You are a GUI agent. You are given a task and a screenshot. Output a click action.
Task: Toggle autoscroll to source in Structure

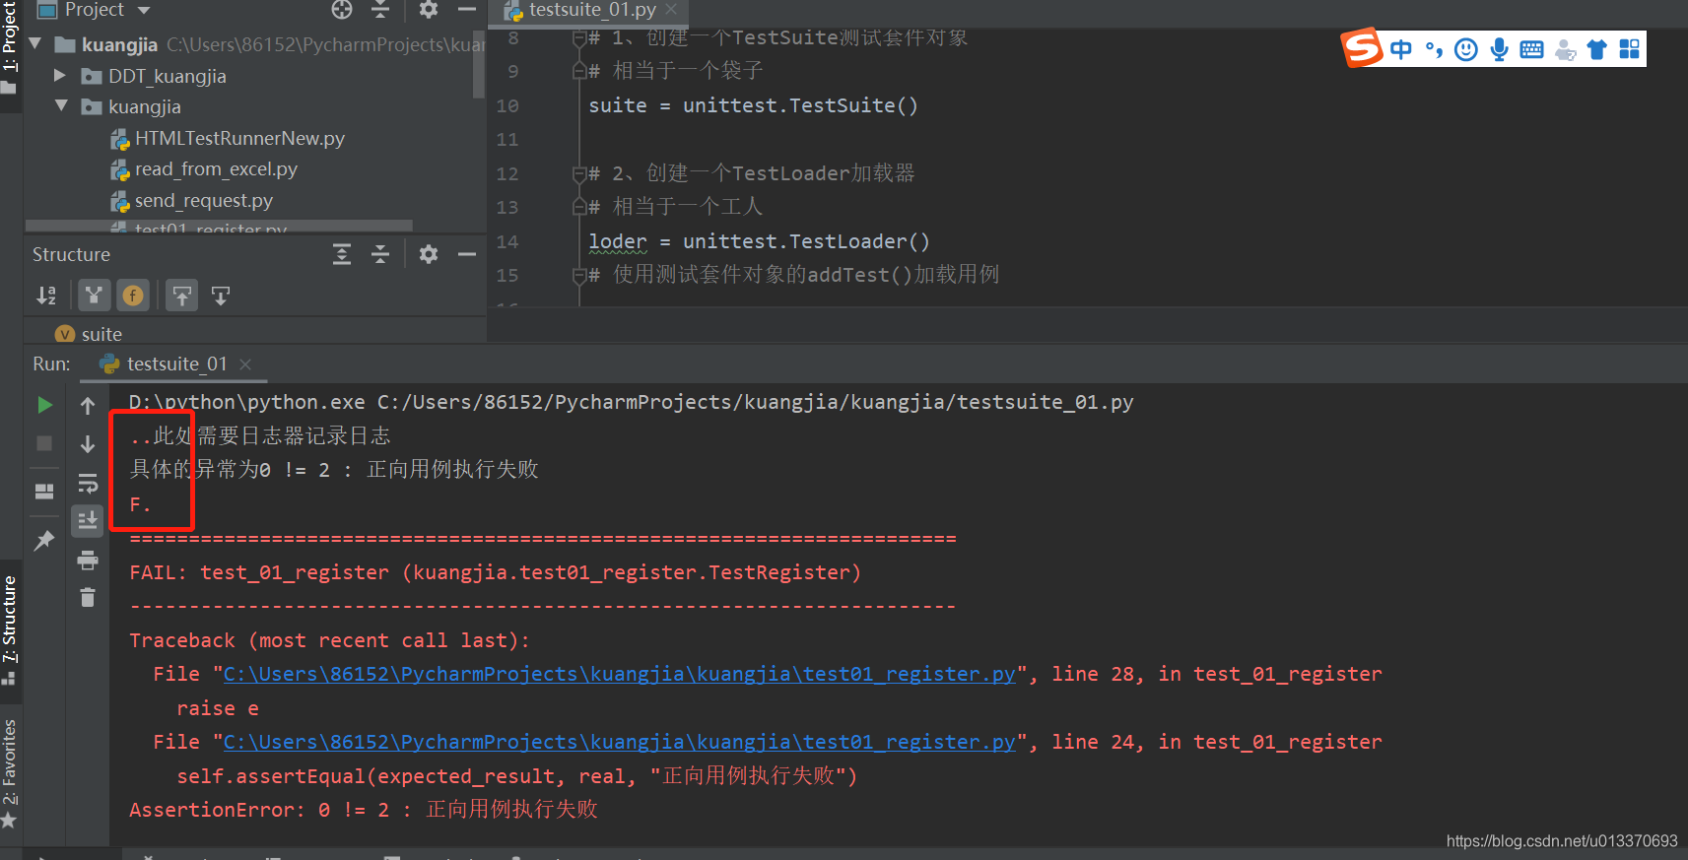(x=182, y=296)
